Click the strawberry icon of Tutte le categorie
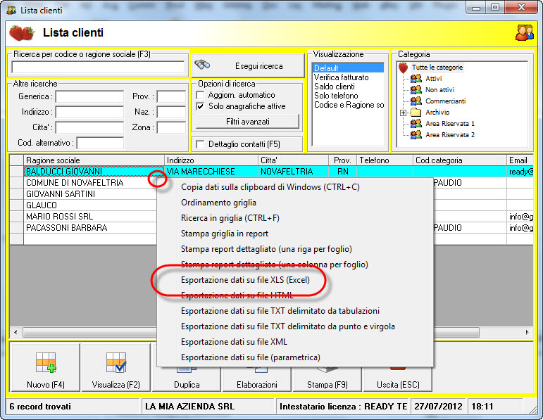 point(403,68)
